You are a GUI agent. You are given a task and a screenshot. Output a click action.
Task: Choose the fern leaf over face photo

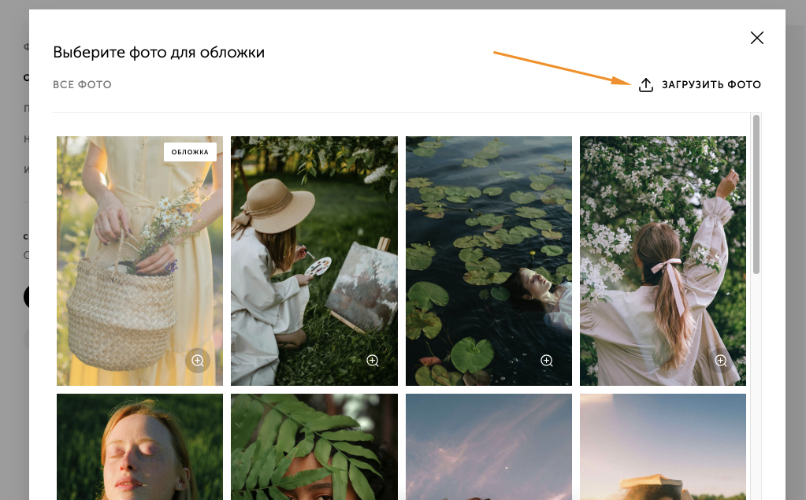pos(314,447)
